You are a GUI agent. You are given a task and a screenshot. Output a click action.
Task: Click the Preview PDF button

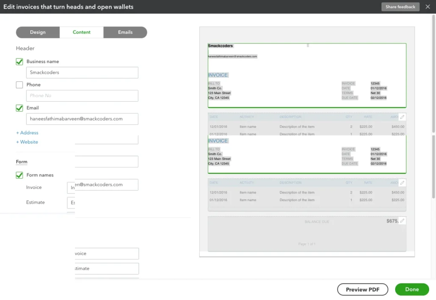(x=362, y=289)
